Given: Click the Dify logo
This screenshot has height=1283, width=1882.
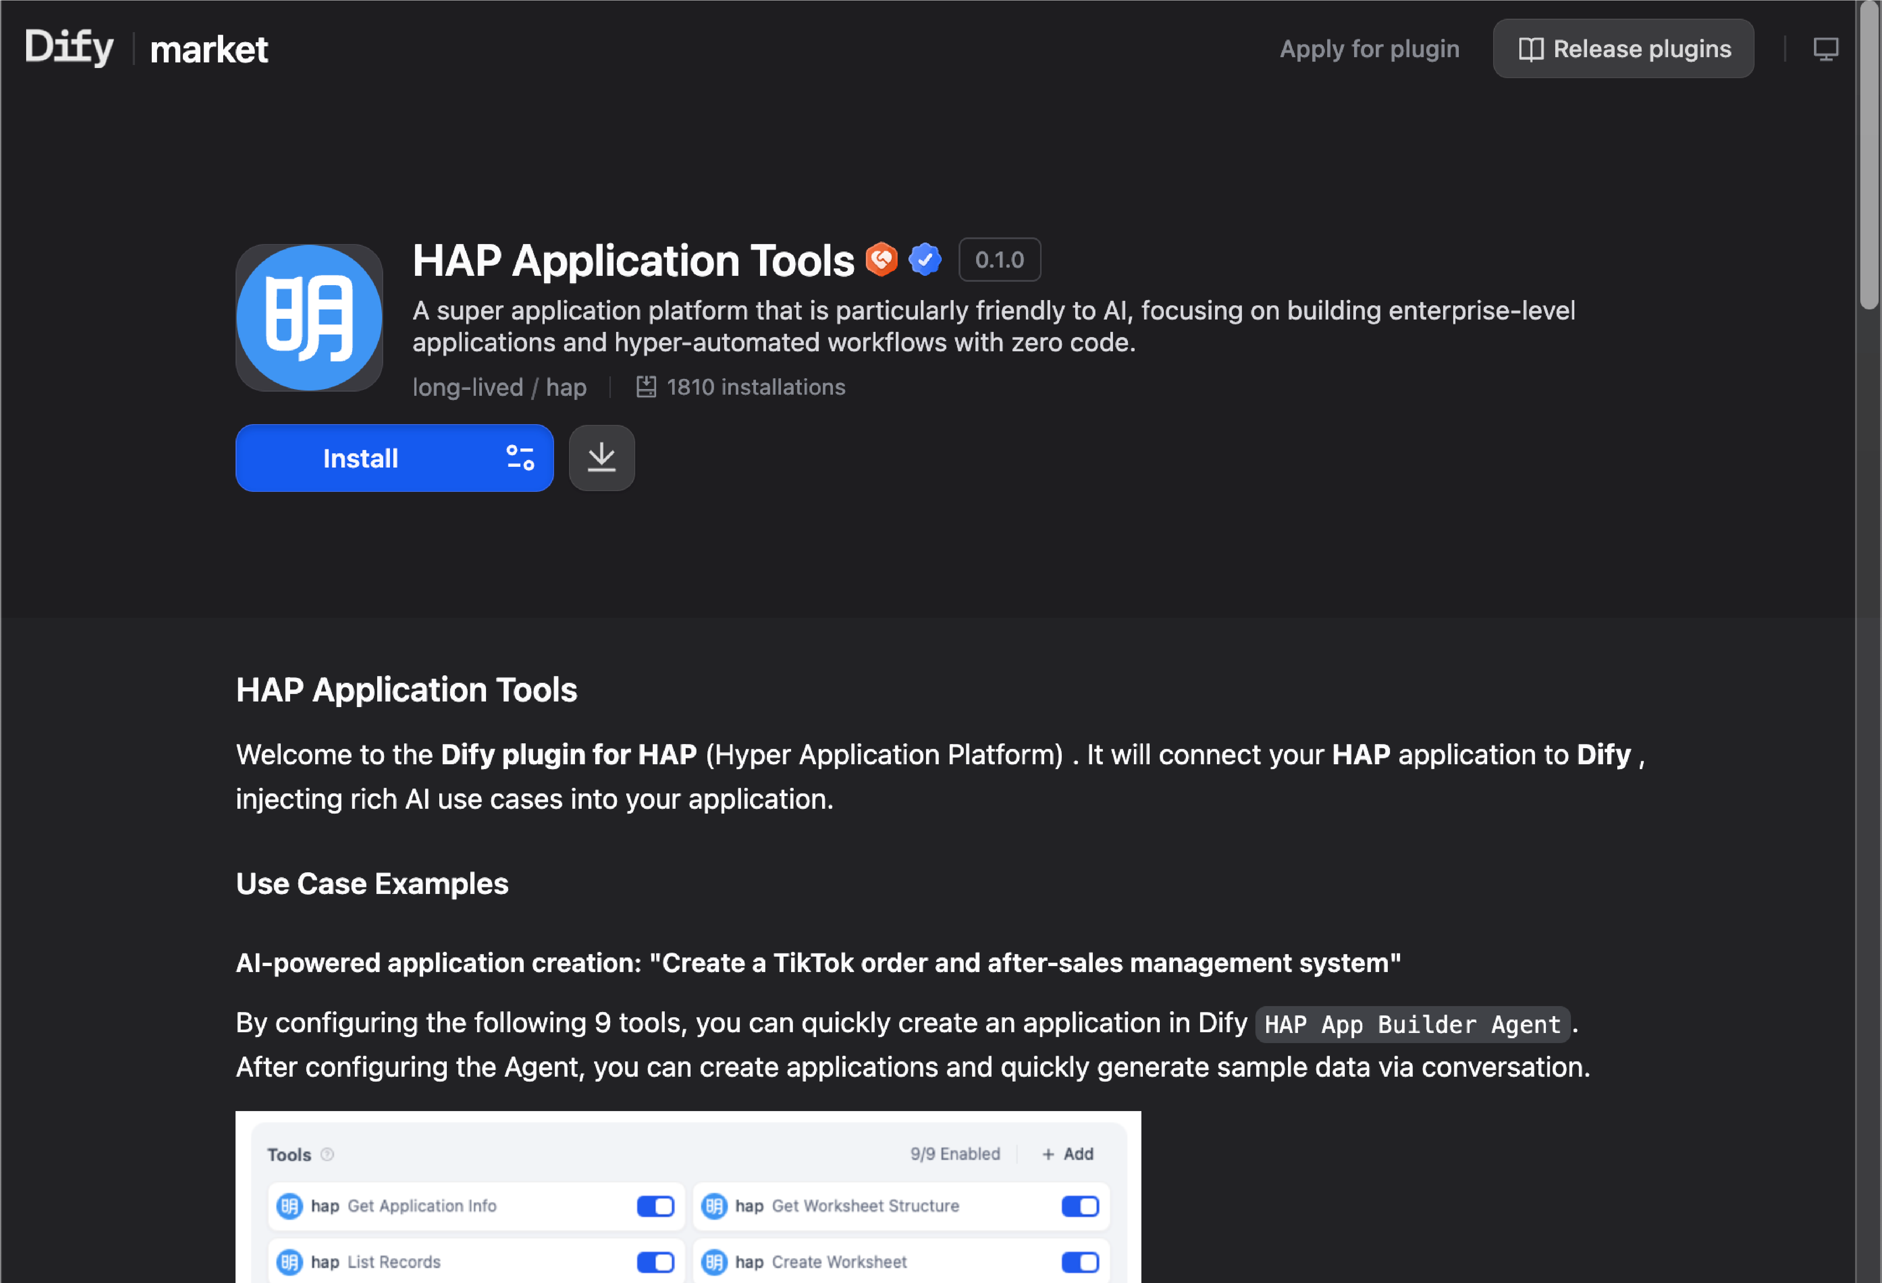Looking at the screenshot, I should (x=69, y=48).
